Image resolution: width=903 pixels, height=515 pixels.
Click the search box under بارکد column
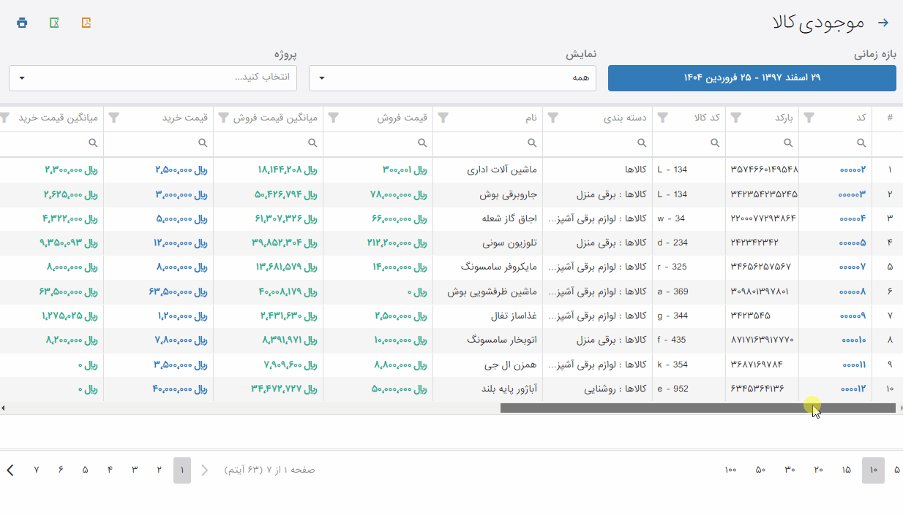763,143
